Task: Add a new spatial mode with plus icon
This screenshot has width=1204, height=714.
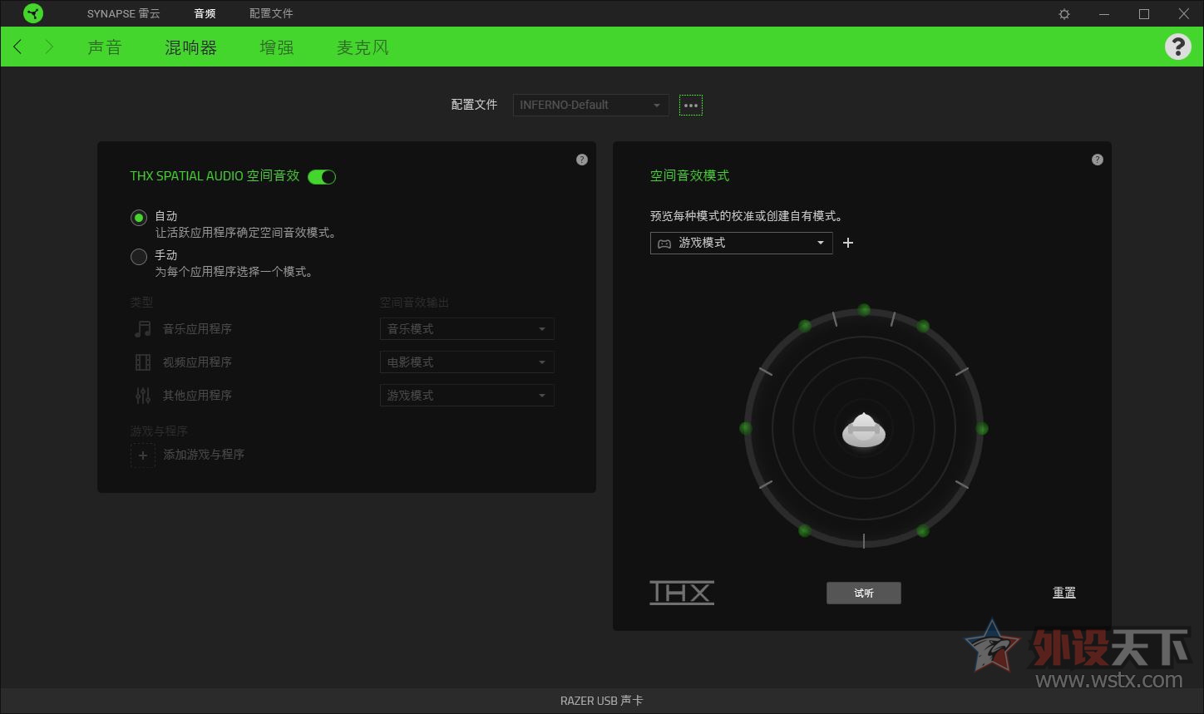Action: [848, 243]
